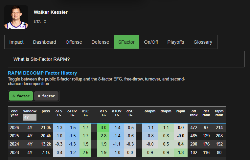Viewport: 250px width, 160px height.
Task: Click the 7.1k possessions cell
Action: (x=46, y=152)
